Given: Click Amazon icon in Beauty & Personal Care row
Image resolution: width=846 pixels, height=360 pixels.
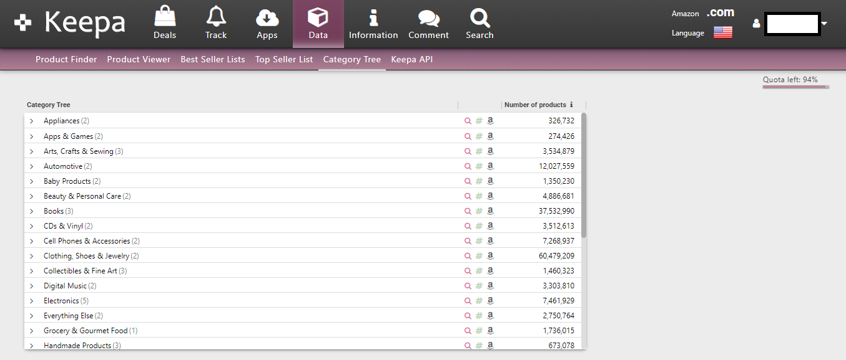Looking at the screenshot, I should 490,196.
